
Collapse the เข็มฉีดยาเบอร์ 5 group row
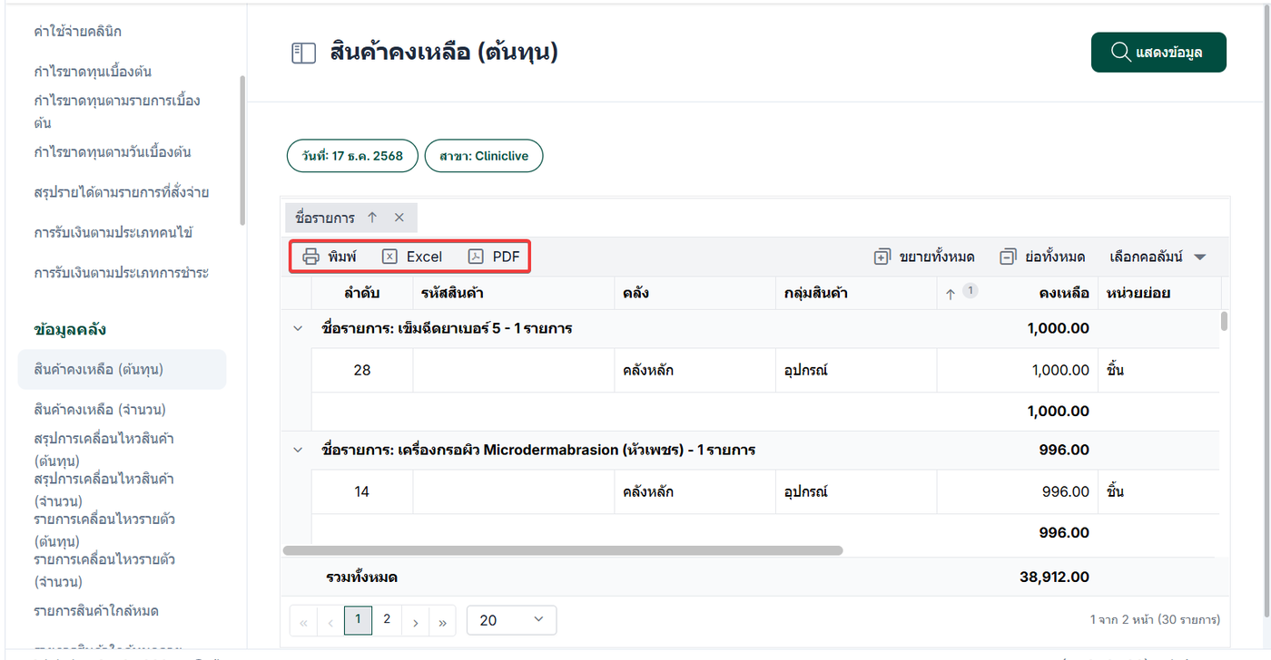(297, 328)
